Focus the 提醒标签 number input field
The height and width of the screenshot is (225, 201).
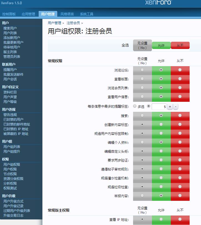point(159,107)
